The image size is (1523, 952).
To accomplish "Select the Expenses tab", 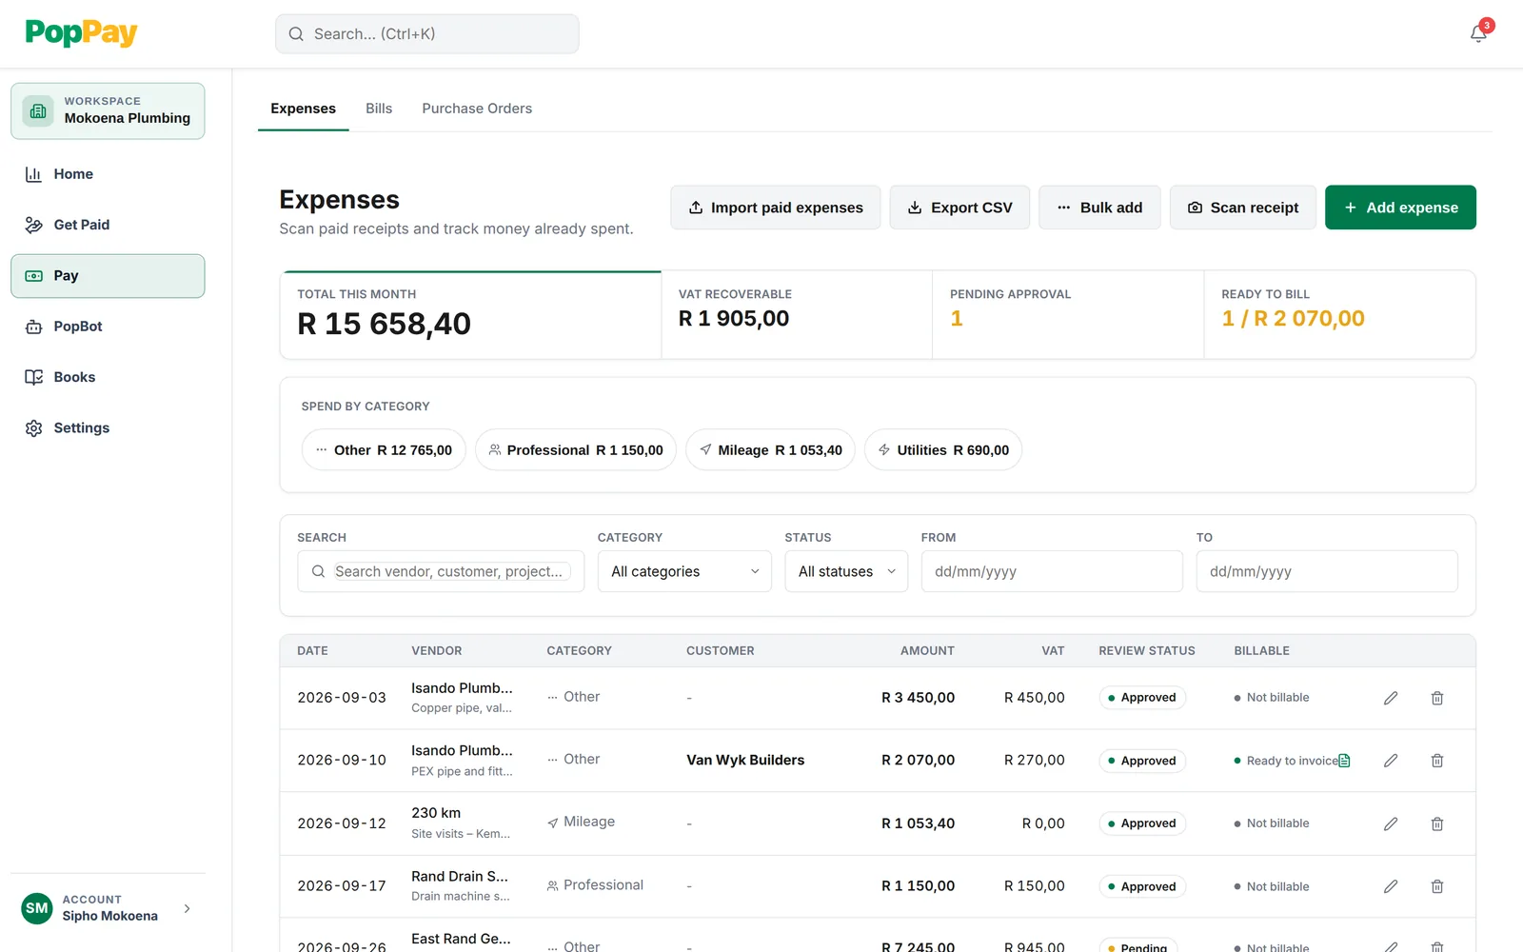I will click(303, 109).
